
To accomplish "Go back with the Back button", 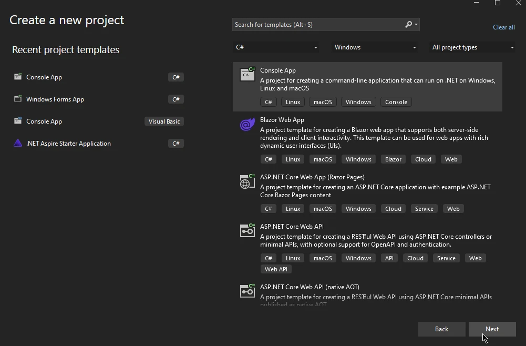I will point(441,329).
